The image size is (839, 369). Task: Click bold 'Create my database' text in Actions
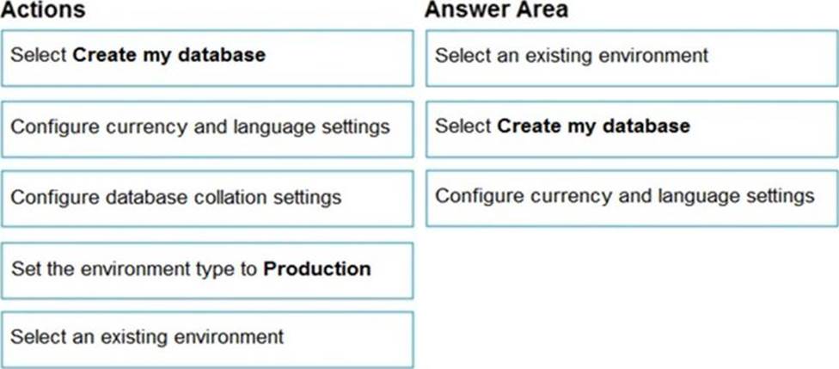click(169, 56)
